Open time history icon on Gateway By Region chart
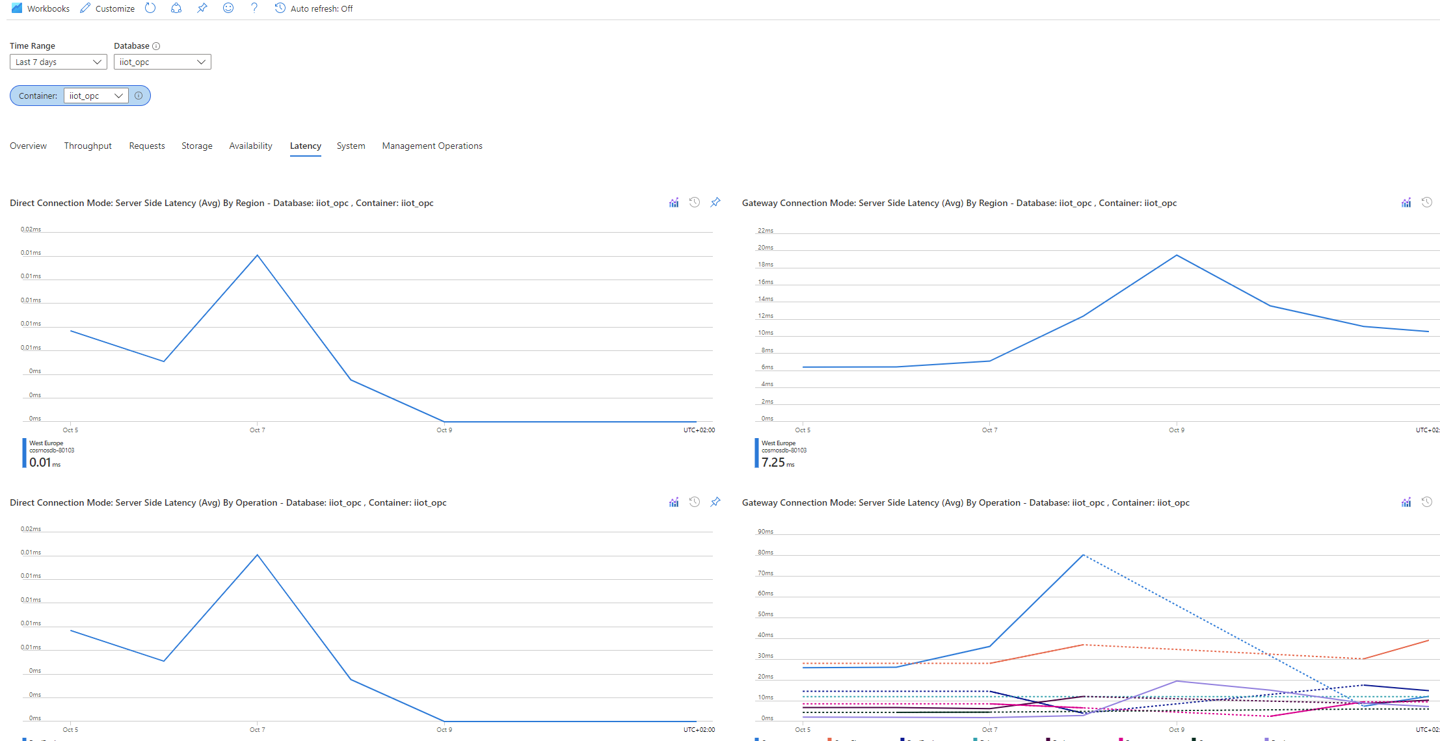 coord(1427,203)
